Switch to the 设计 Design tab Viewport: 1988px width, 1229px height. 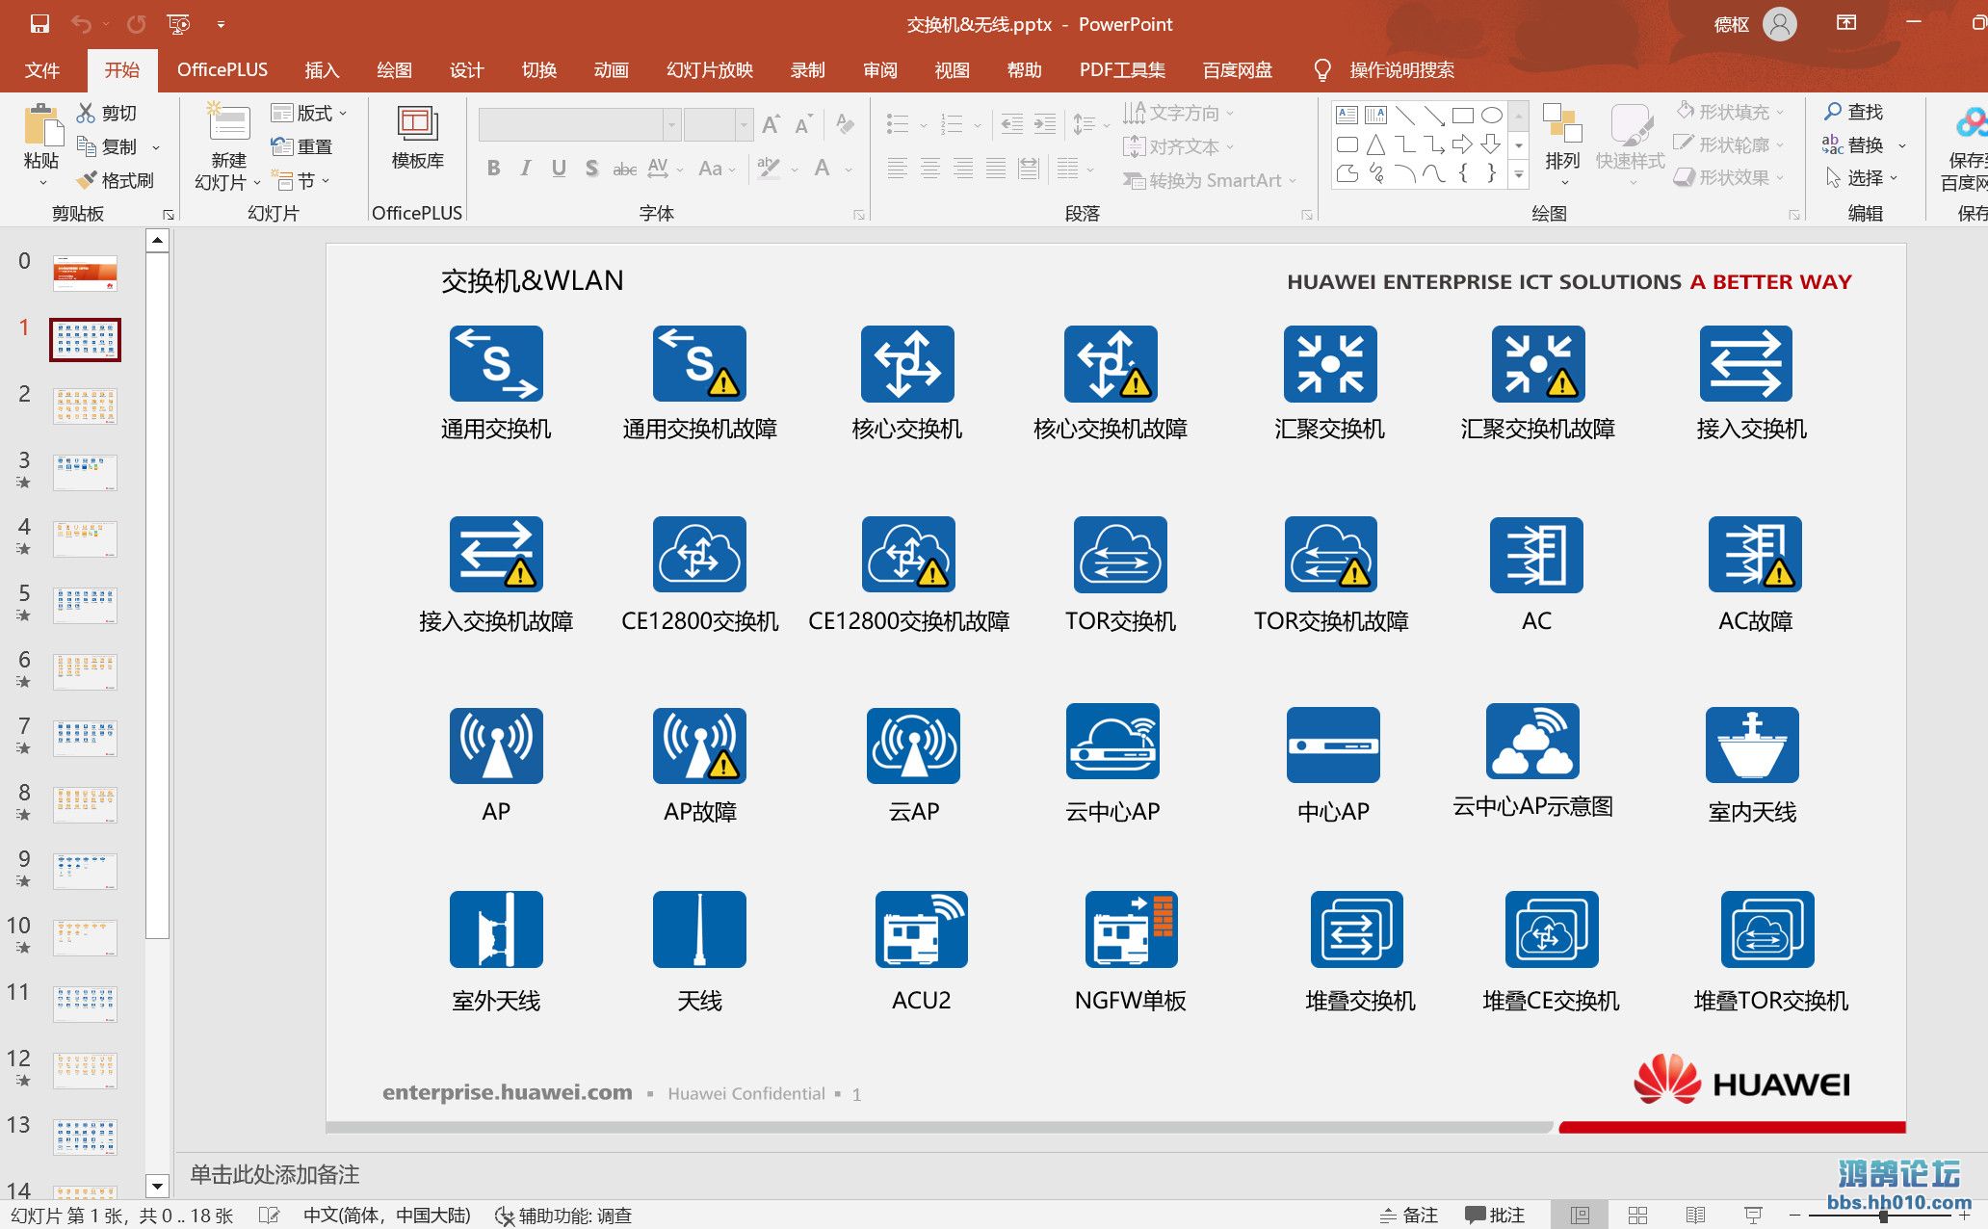pyautogui.click(x=466, y=70)
